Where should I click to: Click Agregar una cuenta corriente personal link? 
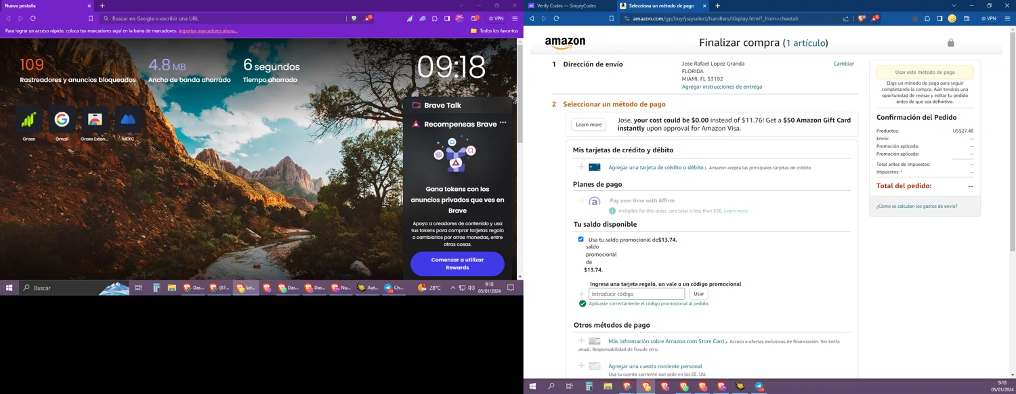(x=655, y=366)
